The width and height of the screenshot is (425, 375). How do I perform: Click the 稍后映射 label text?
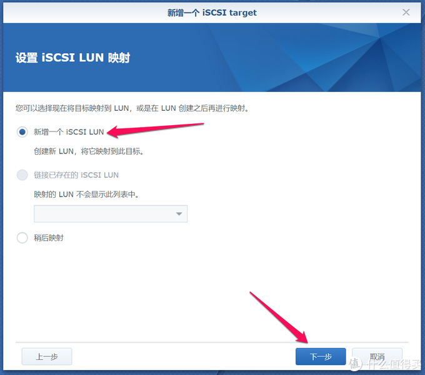[x=49, y=238]
